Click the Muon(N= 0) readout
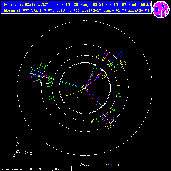Image resolution: width=171 pixels, height=171 pixels. pos(138,10)
